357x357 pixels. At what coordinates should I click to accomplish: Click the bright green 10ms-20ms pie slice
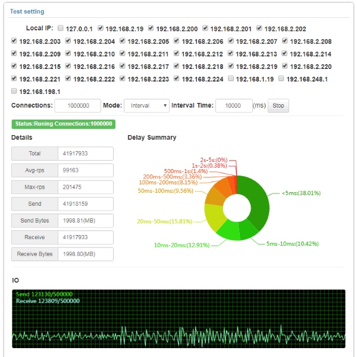point(229,230)
